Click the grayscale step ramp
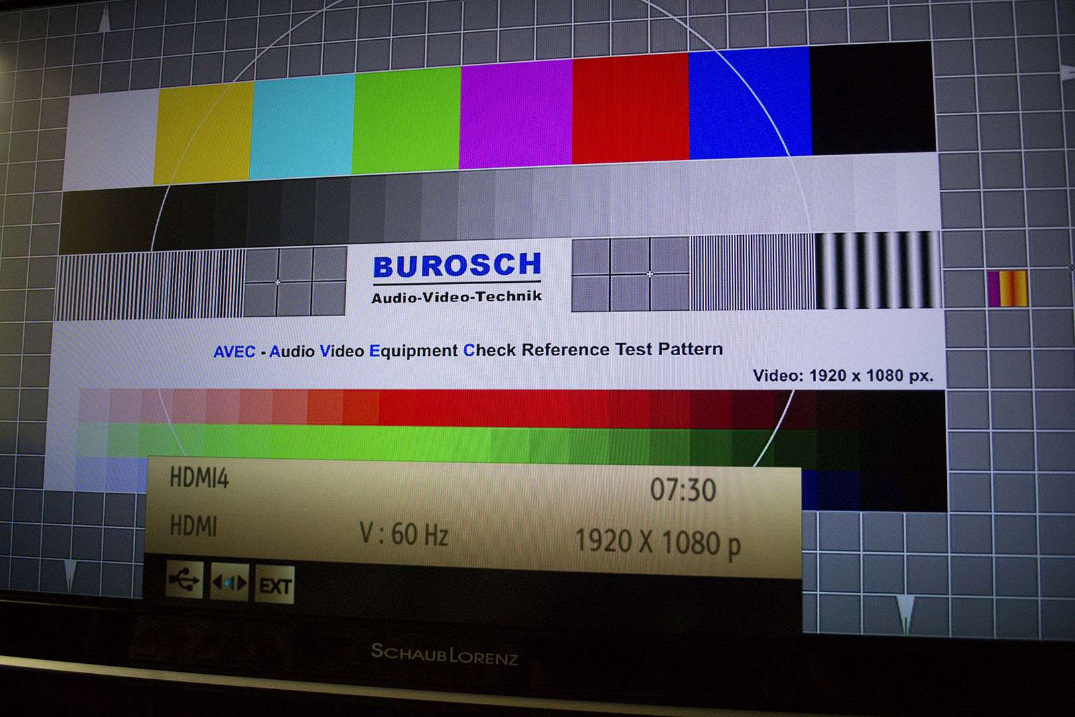Viewport: 1075px width, 717px height. click(x=499, y=202)
